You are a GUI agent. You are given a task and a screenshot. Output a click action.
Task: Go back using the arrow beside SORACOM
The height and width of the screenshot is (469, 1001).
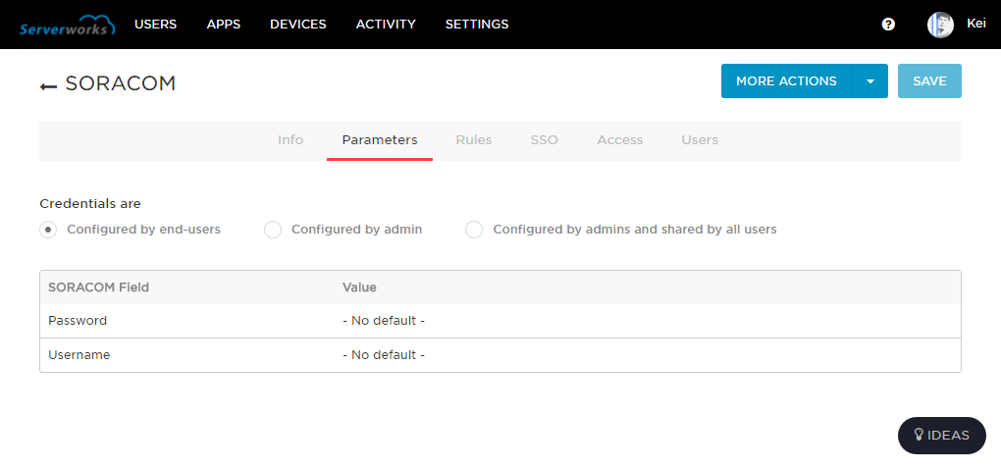click(x=48, y=85)
